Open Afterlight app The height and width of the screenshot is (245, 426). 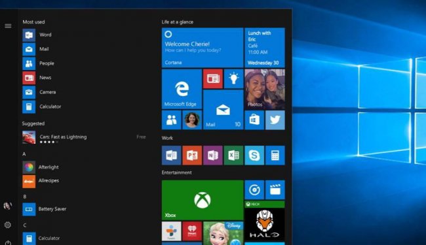click(41, 167)
